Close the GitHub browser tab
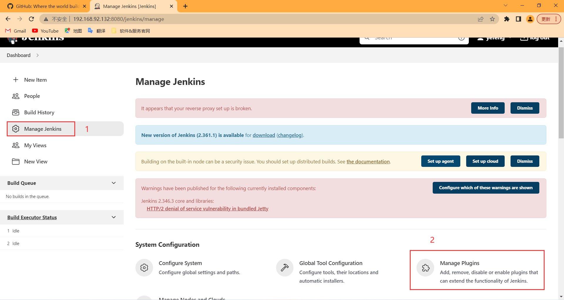This screenshot has width=564, height=300. point(85,6)
